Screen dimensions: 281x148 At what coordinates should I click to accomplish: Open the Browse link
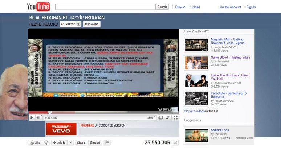(x=180, y=7)
